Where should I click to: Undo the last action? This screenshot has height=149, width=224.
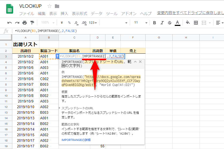coord(9,23)
